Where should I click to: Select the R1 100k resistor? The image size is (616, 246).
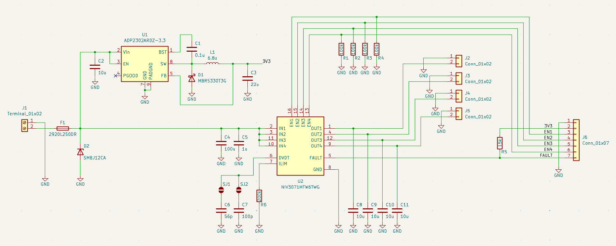(341, 49)
